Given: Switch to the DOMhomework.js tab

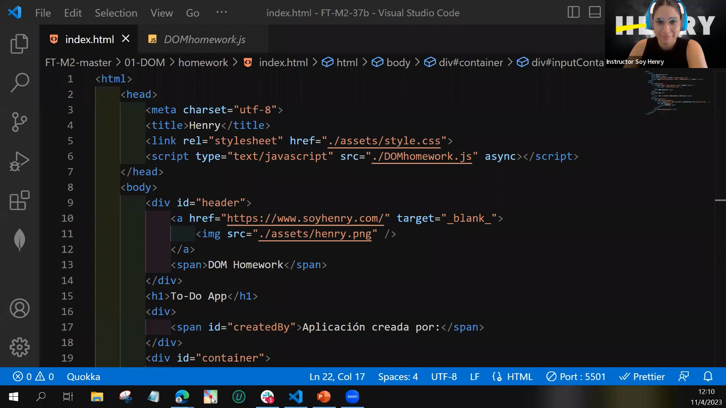Looking at the screenshot, I should click(204, 39).
